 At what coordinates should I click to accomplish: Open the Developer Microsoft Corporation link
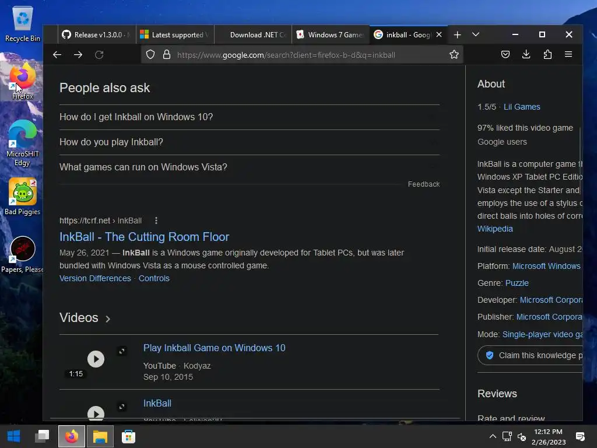pos(551,300)
